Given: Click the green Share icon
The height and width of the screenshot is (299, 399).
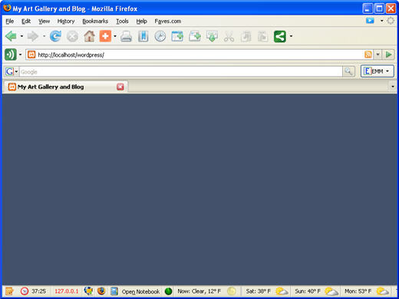Looking at the screenshot, I should 279,36.
